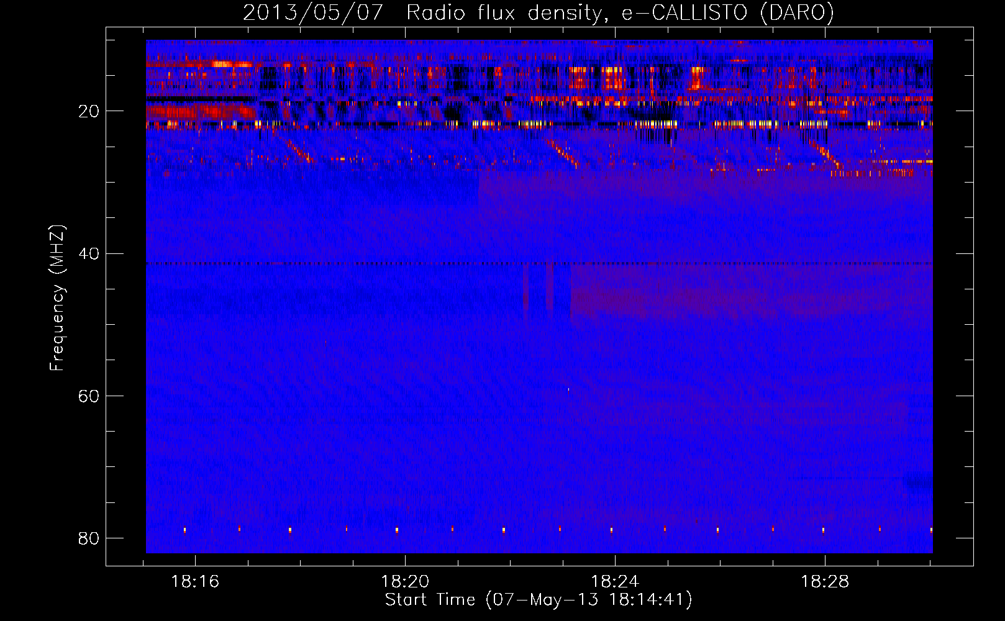The width and height of the screenshot is (1005, 621).
Task: Click the 'Frequency (MHZ)' y-axis label
Action: [57, 298]
